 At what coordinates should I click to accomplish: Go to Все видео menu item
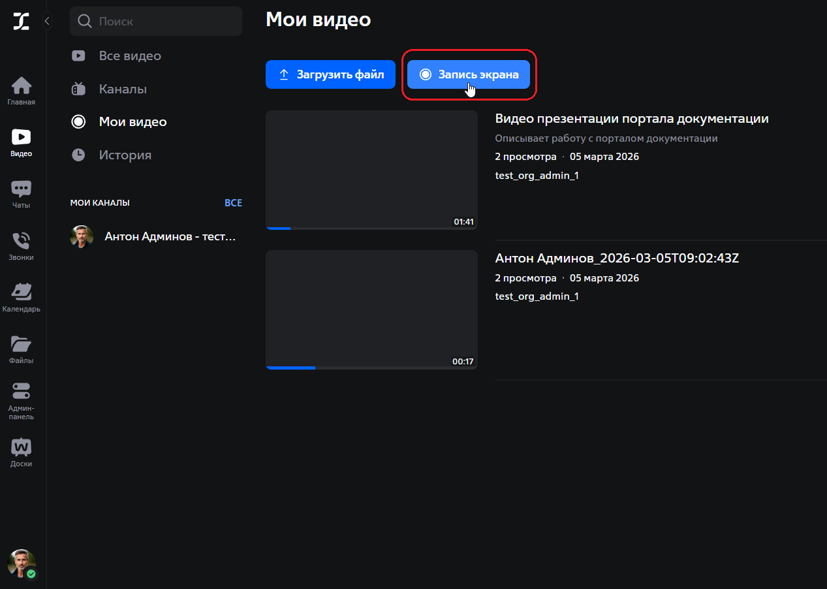point(130,56)
